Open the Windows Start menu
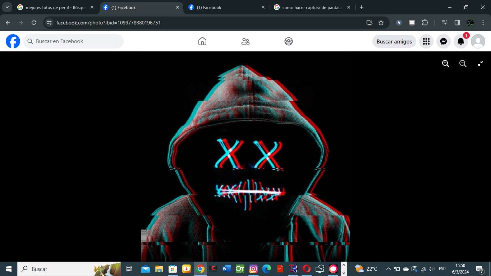This screenshot has width=491, height=276. pos(9,269)
